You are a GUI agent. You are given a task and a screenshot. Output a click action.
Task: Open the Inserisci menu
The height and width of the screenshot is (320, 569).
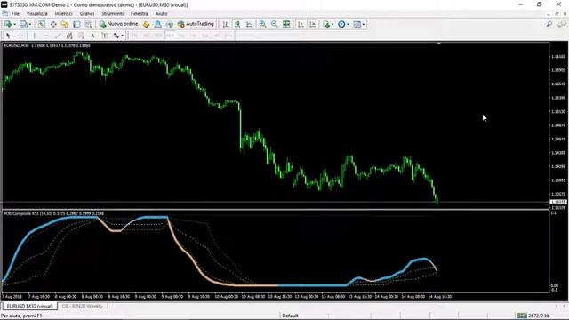click(x=63, y=13)
